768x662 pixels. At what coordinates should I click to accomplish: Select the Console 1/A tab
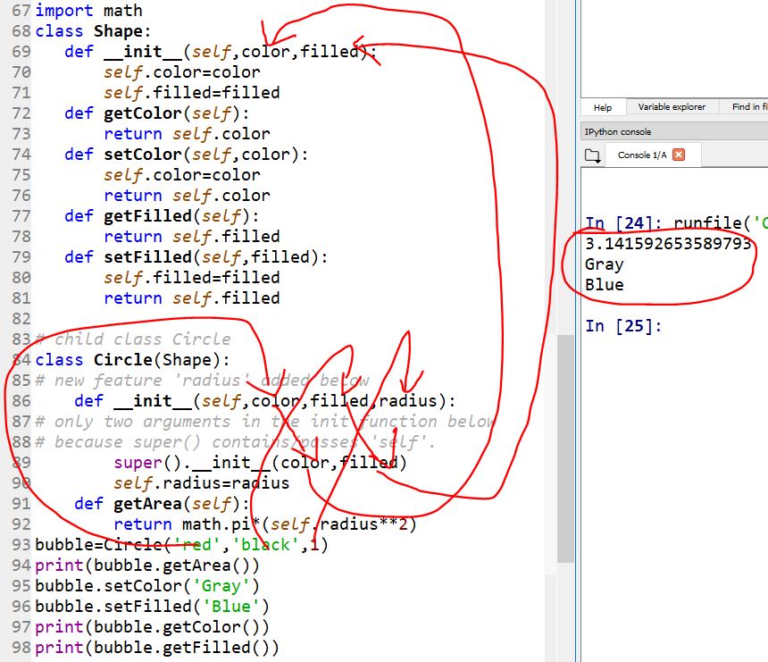click(x=642, y=155)
